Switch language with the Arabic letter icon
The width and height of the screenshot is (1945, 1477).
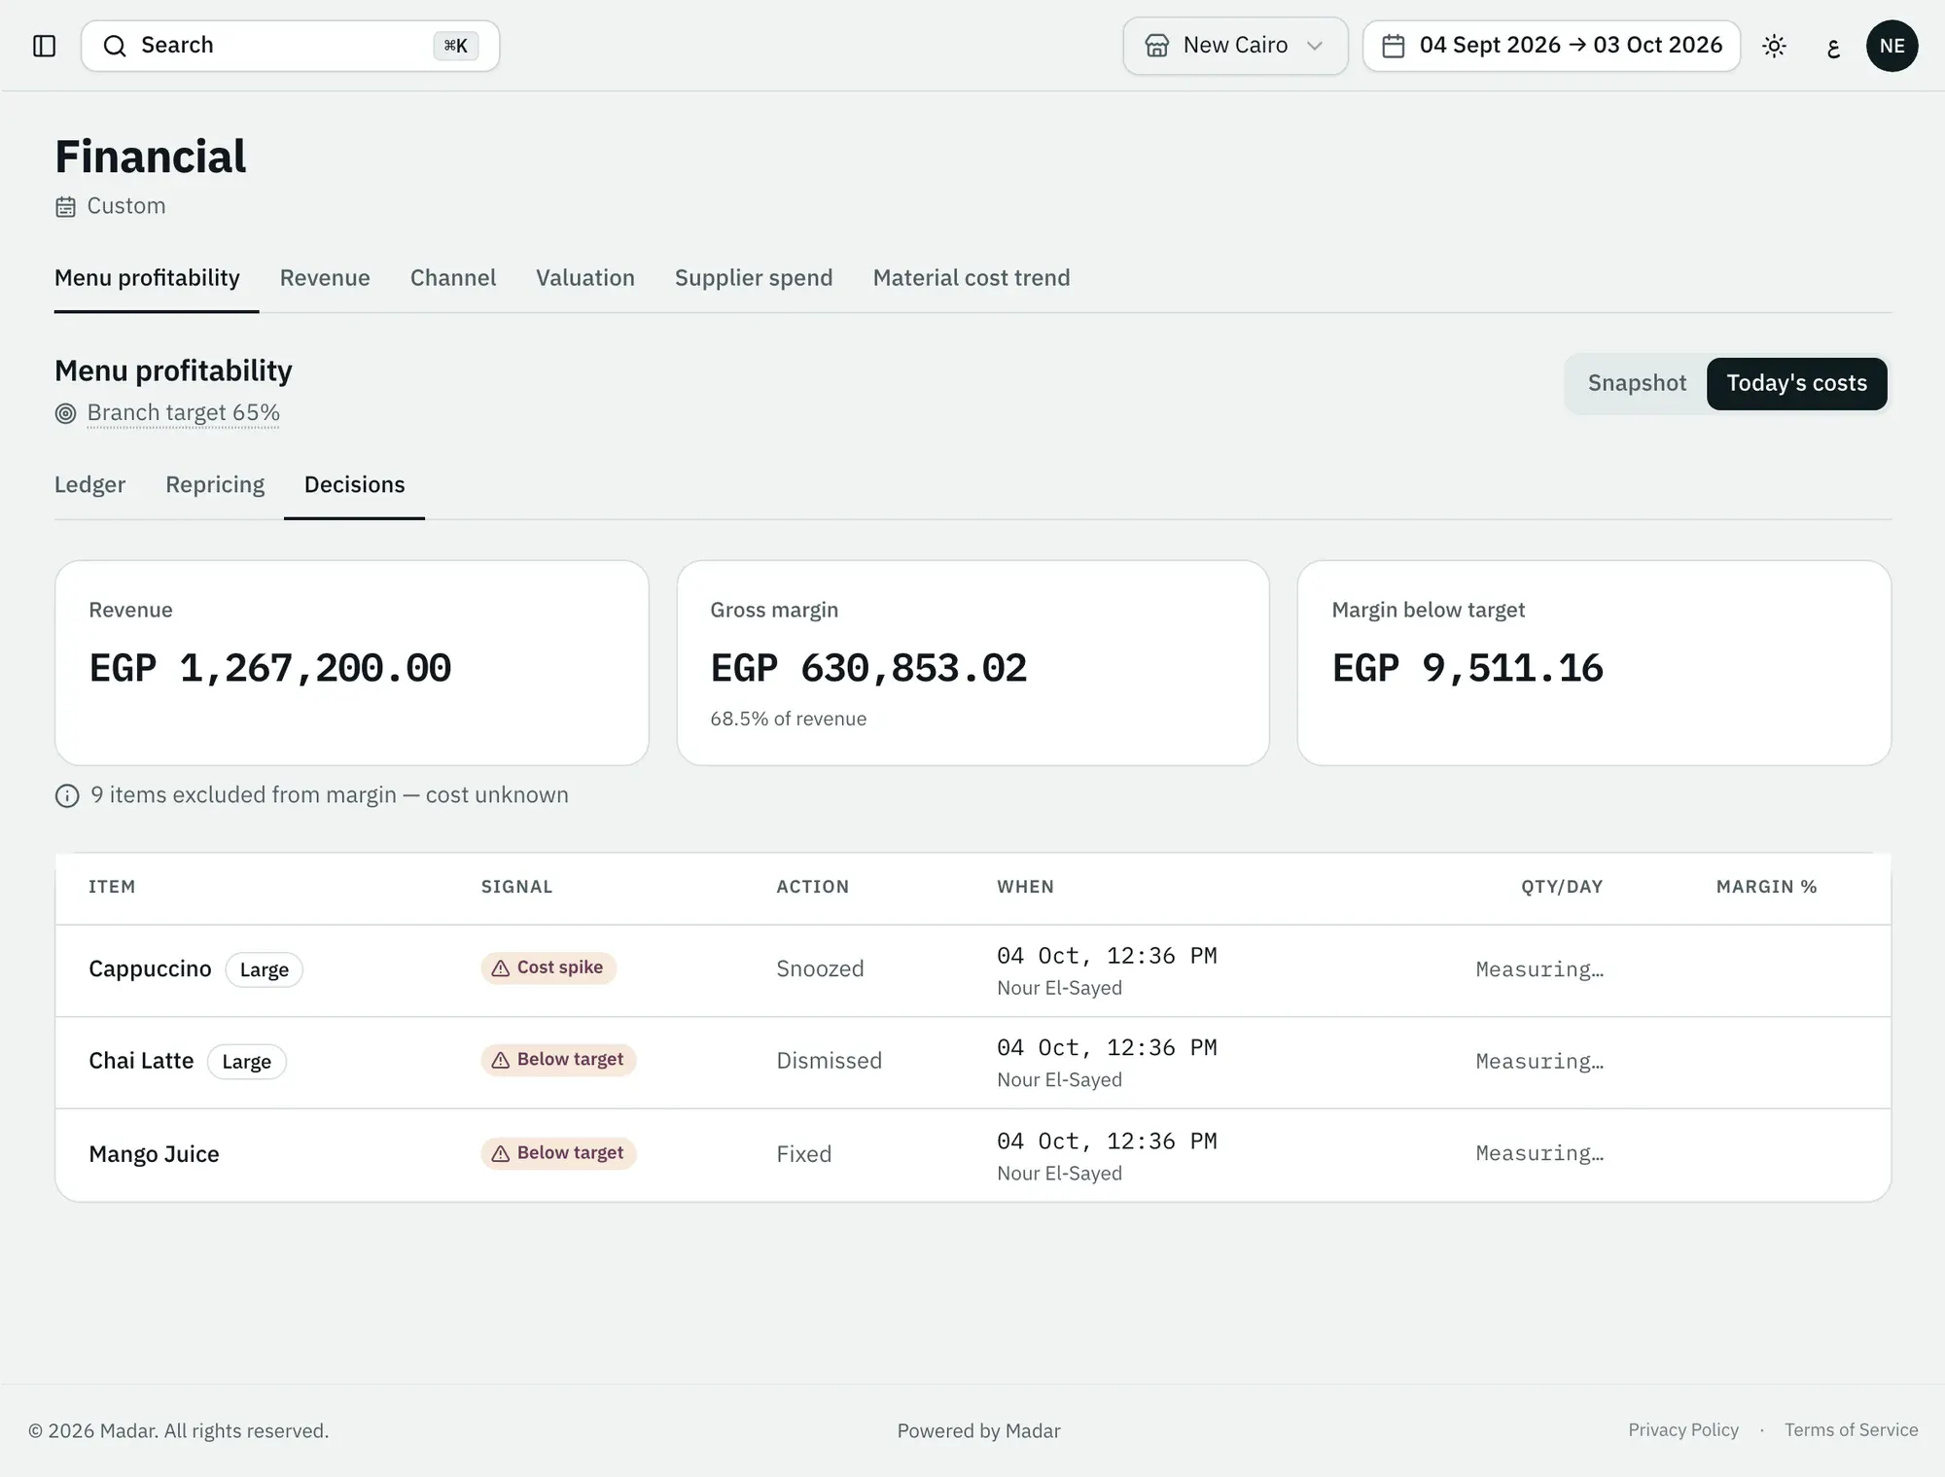[x=1833, y=46]
